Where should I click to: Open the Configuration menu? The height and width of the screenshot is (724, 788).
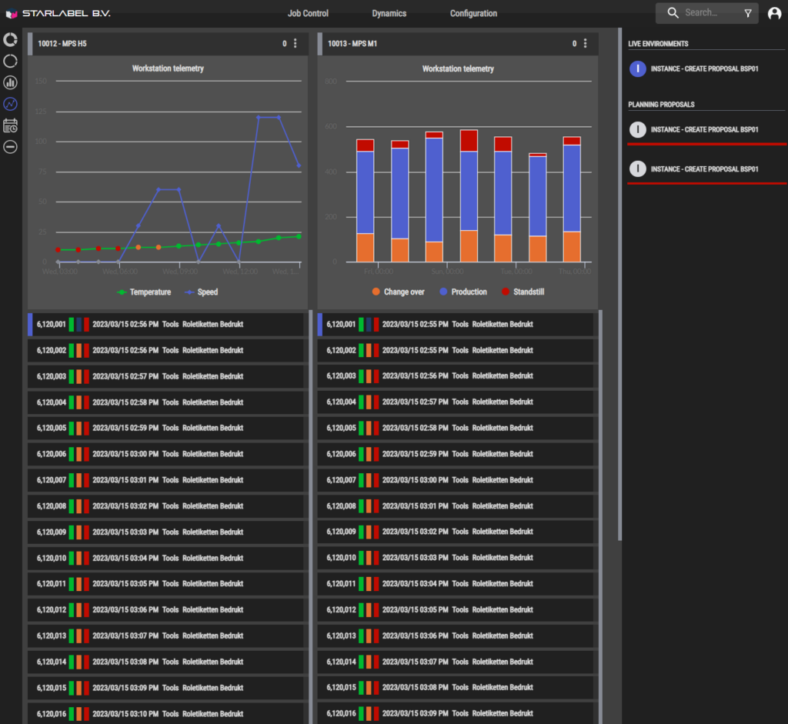(473, 14)
